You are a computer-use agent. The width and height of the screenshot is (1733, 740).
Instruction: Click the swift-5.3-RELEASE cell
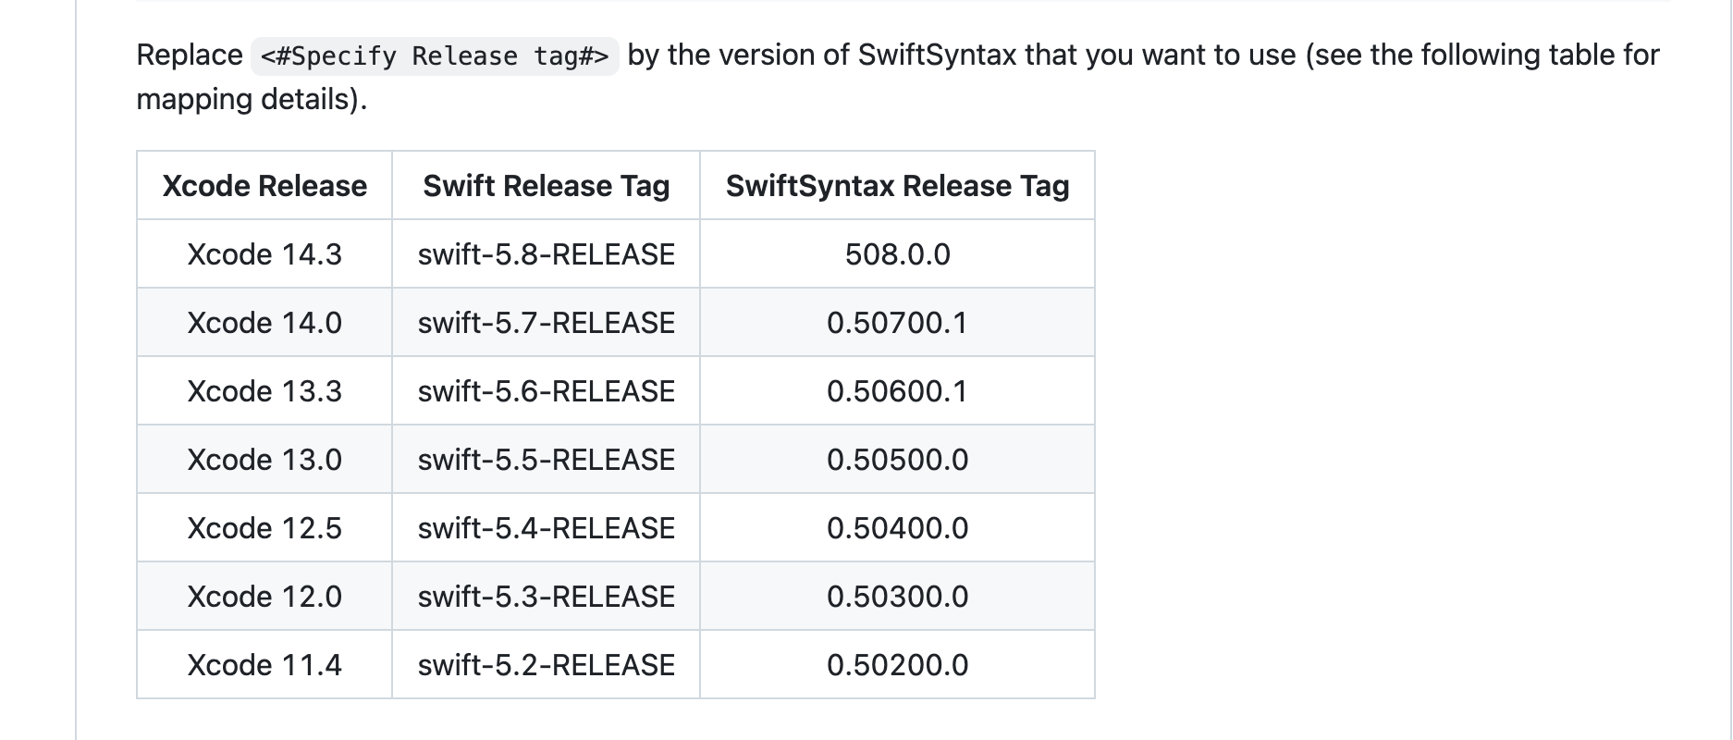546,597
